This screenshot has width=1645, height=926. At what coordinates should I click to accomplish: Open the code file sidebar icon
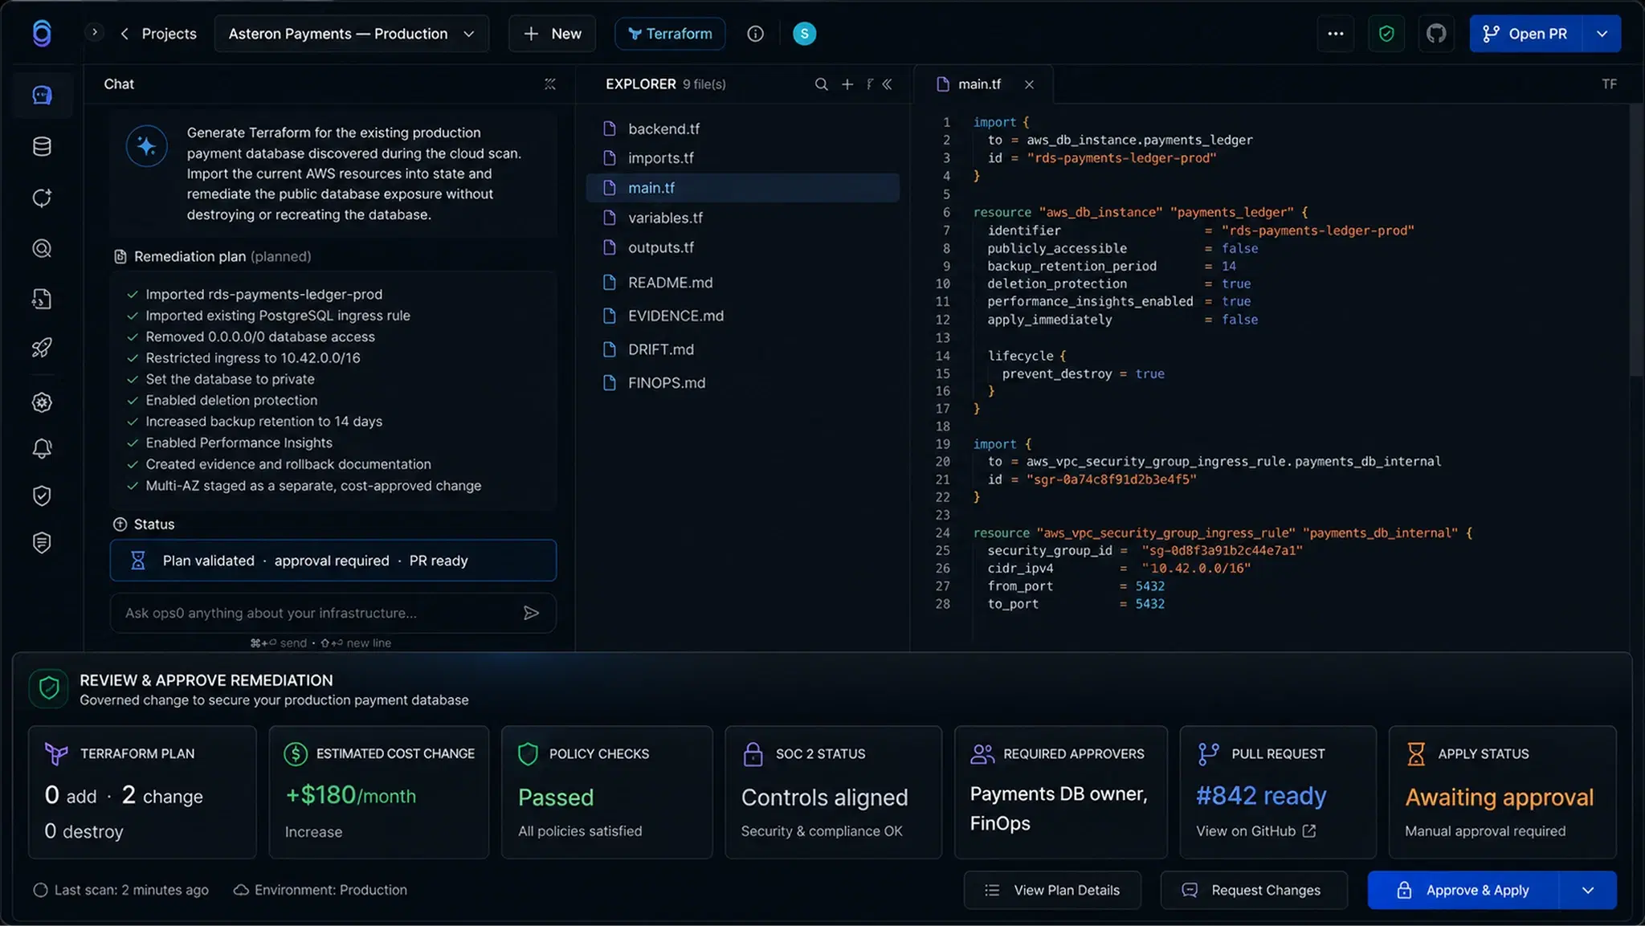click(x=42, y=300)
